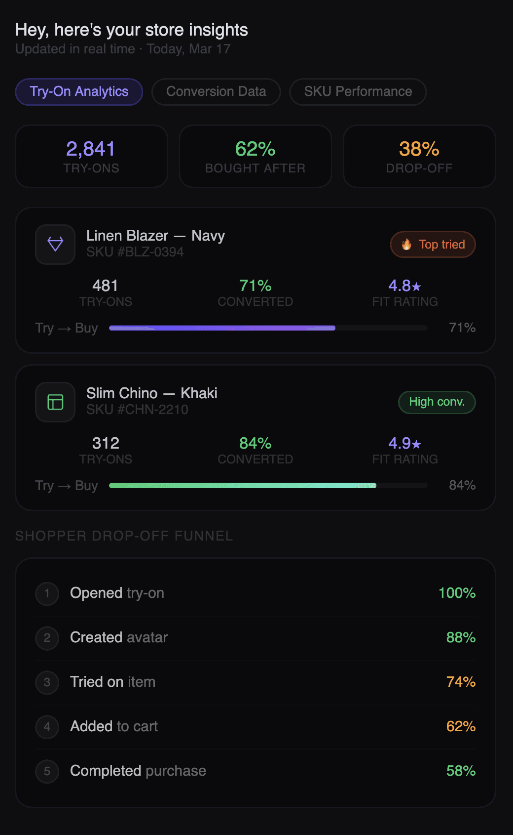The width and height of the screenshot is (513, 835).
Task: Open the 62% Bought After stat card
Action: tap(255, 156)
